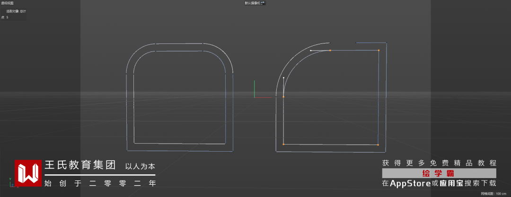Click the 透视视图 viewport label
Image resolution: width=511 pixels, height=197 pixels.
point(7,3)
